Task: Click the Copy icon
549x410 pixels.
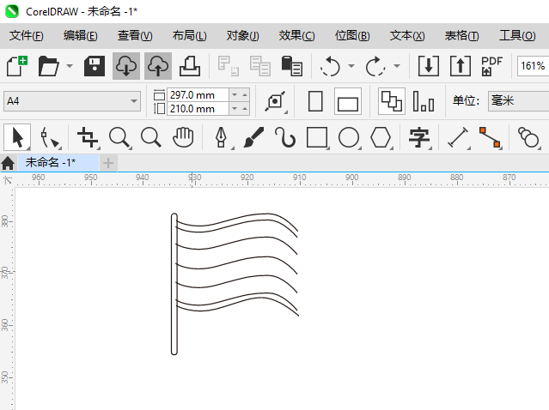Action: coord(260,66)
